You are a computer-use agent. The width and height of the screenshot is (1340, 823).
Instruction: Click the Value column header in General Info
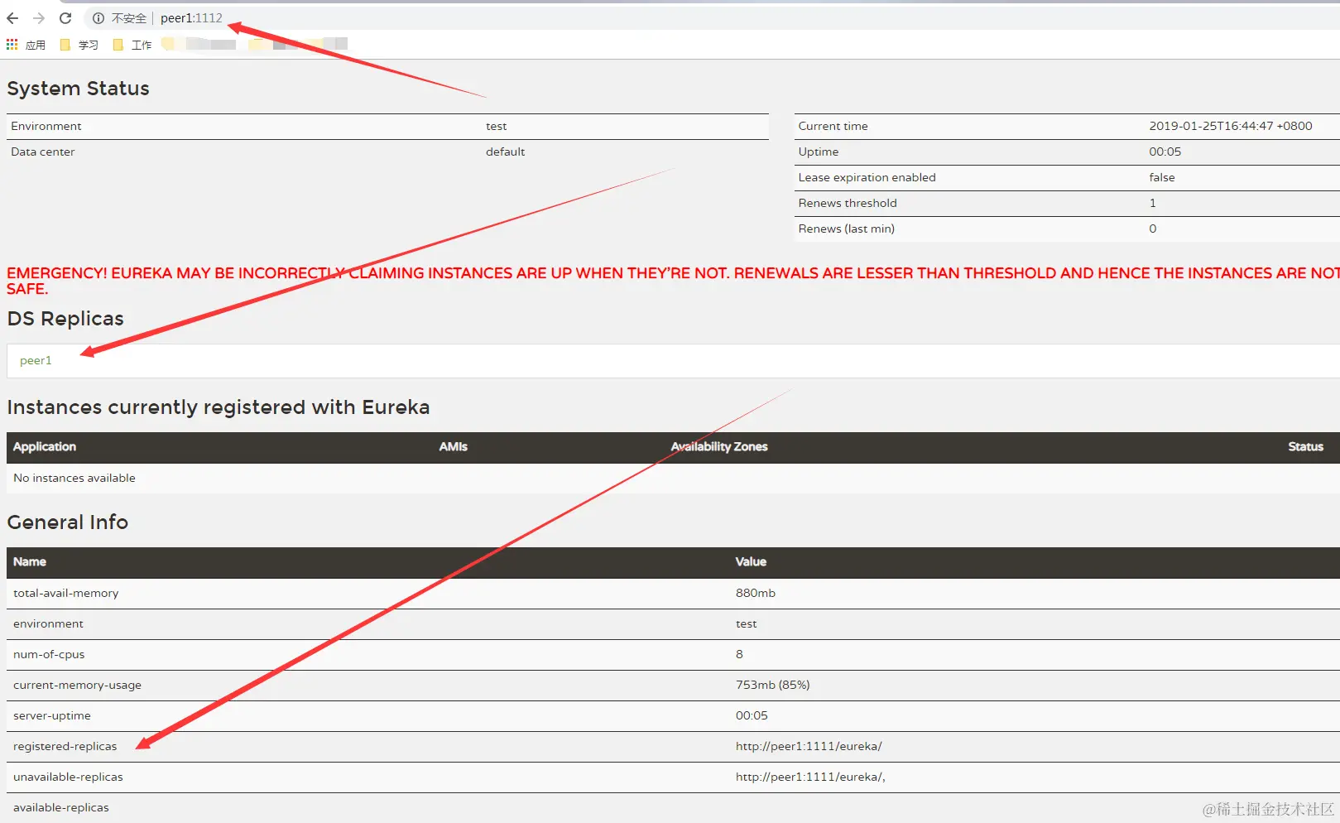751,561
